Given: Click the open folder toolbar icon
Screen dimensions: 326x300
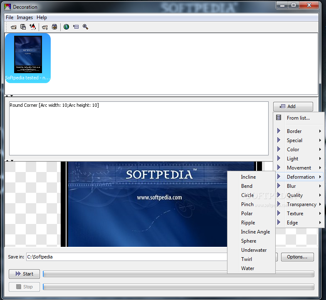Looking at the screenshot, I should point(13,27).
